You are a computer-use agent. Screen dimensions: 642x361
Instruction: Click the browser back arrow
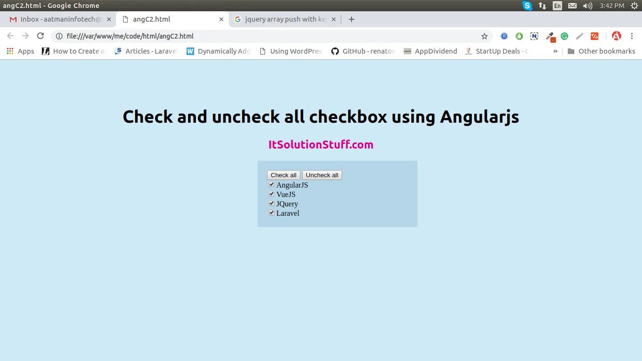(x=10, y=36)
